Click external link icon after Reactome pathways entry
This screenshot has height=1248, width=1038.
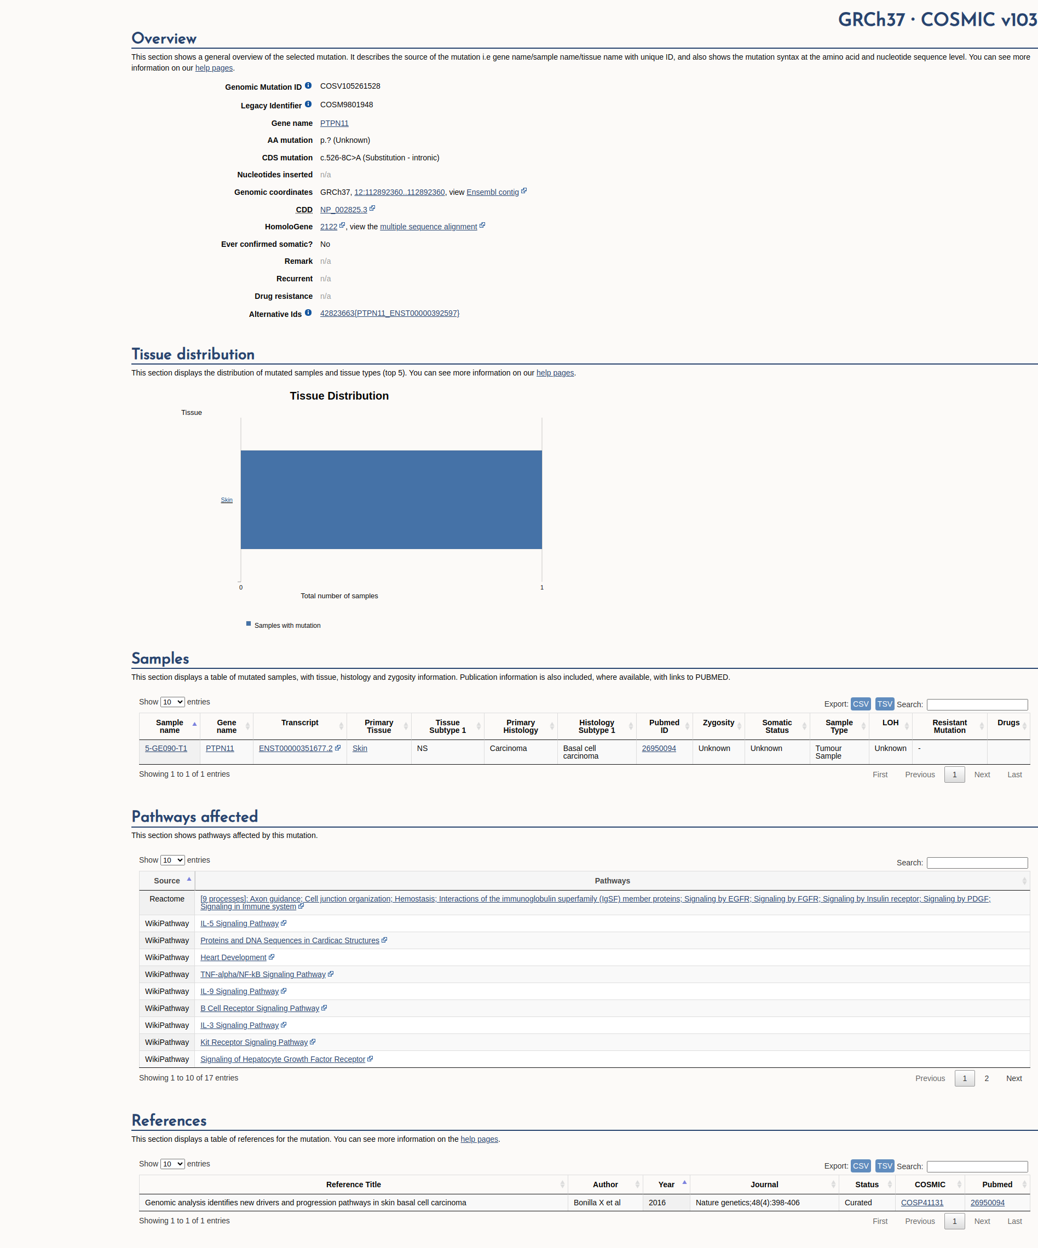click(x=301, y=906)
